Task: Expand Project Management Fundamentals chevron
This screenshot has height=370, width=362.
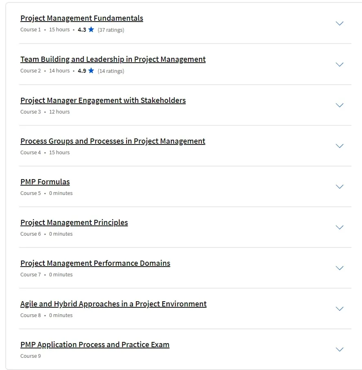Action: (x=339, y=23)
